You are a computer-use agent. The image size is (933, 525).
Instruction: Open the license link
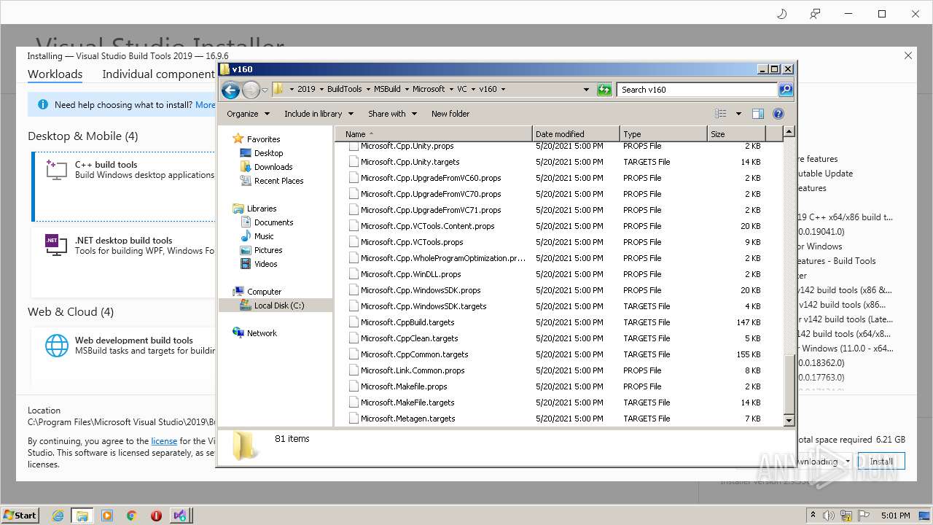(x=164, y=441)
